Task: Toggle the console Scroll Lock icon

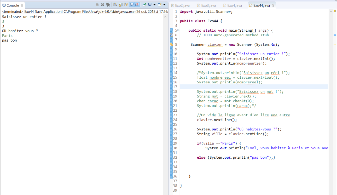Action: pos(120,5)
